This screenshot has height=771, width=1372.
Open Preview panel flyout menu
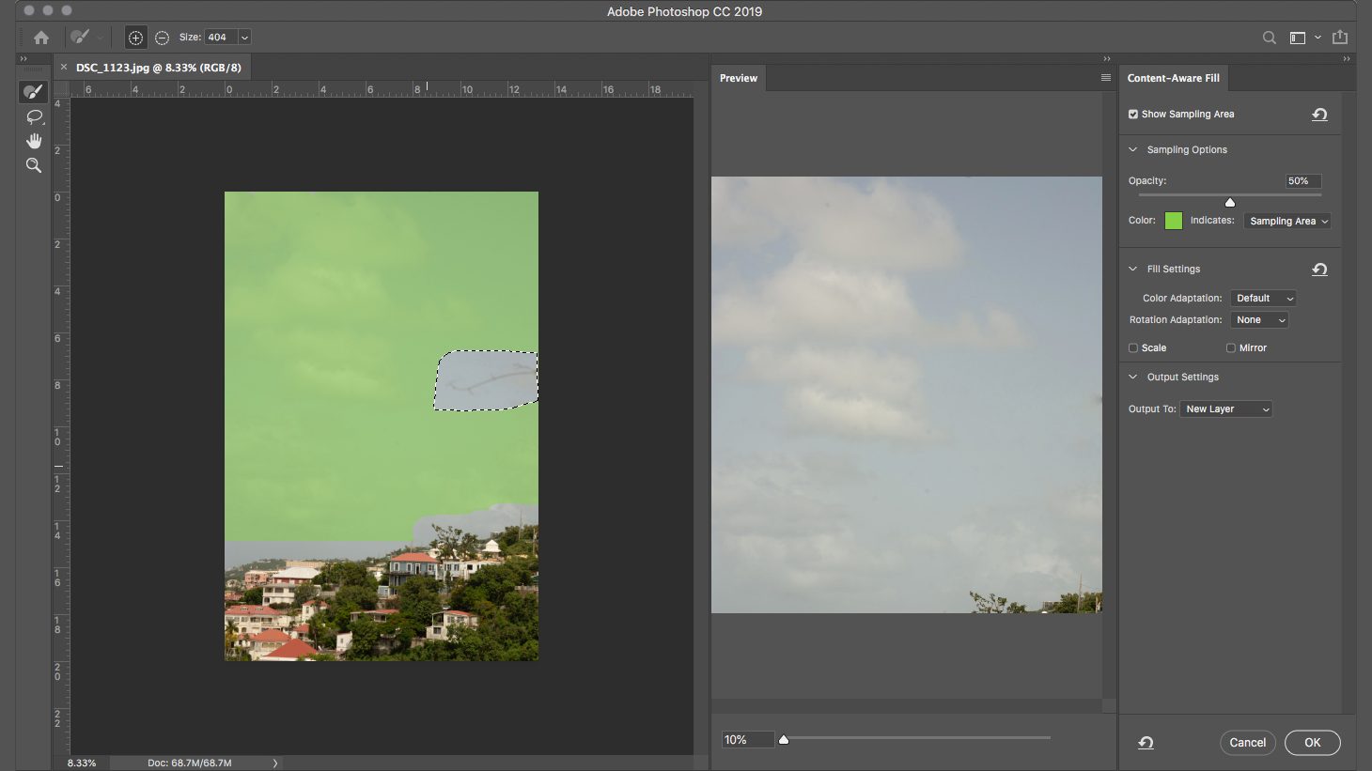coord(1106,78)
